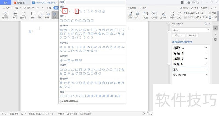The image size is (219, 116).
Task: Insert the up block arrow
Action: (69, 47)
